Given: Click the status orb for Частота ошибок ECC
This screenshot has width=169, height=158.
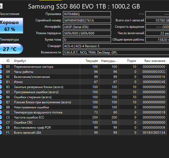Looking at the screenshot, I should click(x=1, y=117).
